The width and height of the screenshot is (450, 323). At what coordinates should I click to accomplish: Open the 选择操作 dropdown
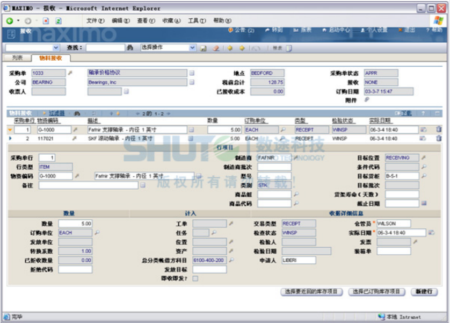(x=192, y=48)
